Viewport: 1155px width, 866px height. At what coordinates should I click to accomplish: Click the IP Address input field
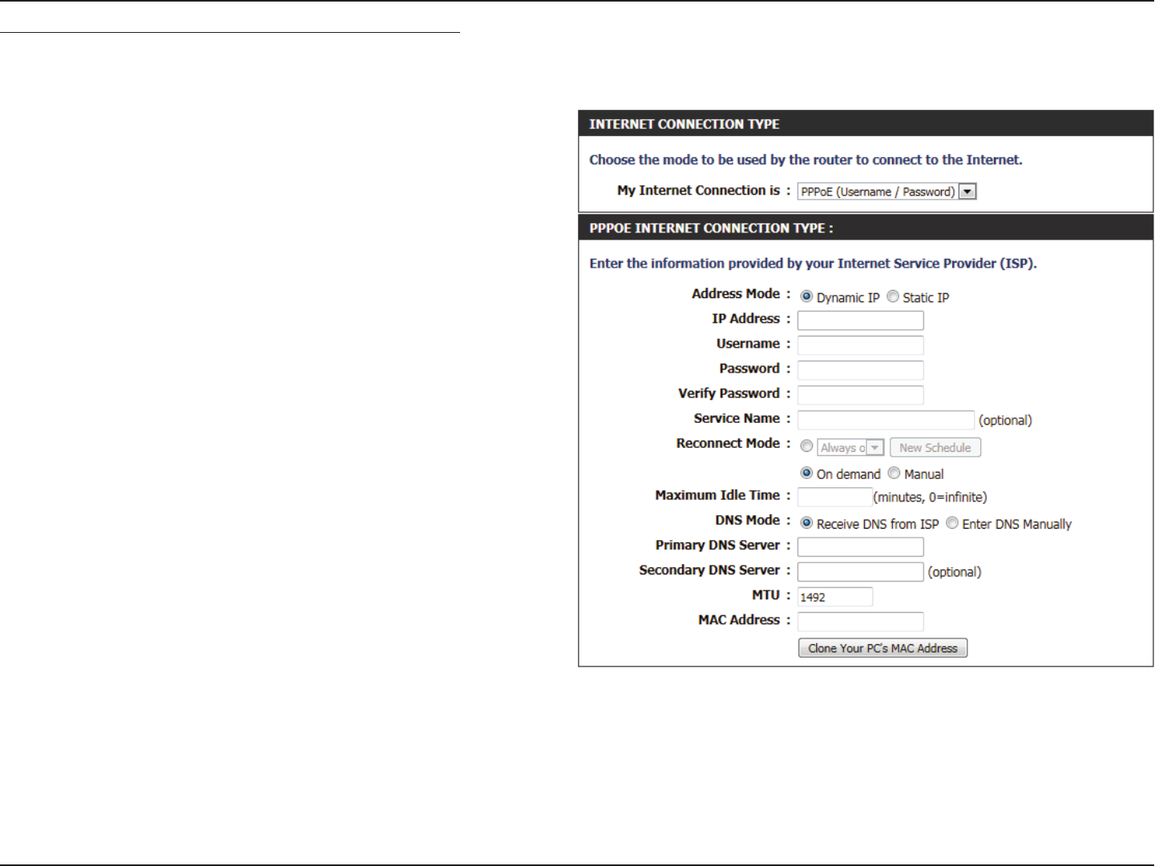tap(860, 320)
